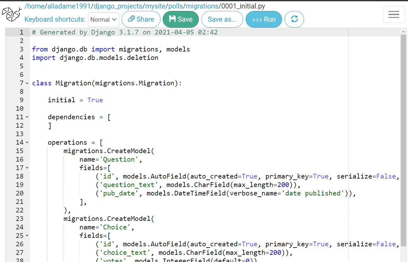Follow the Keyboard shortcuts link

click(55, 19)
